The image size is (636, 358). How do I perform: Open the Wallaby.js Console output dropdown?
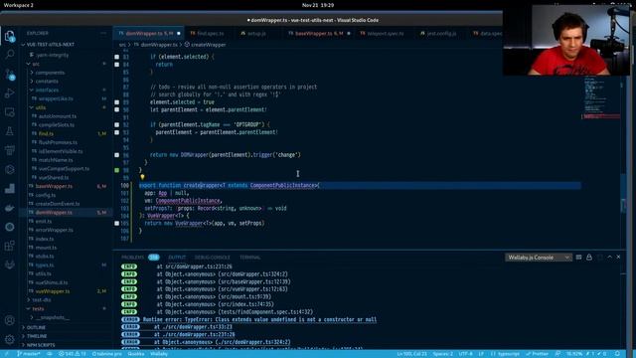[x=539, y=258]
